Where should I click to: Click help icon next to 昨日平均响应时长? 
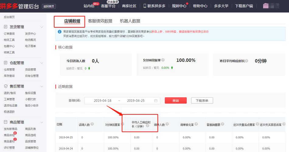pyautogui.click(x=247, y=61)
